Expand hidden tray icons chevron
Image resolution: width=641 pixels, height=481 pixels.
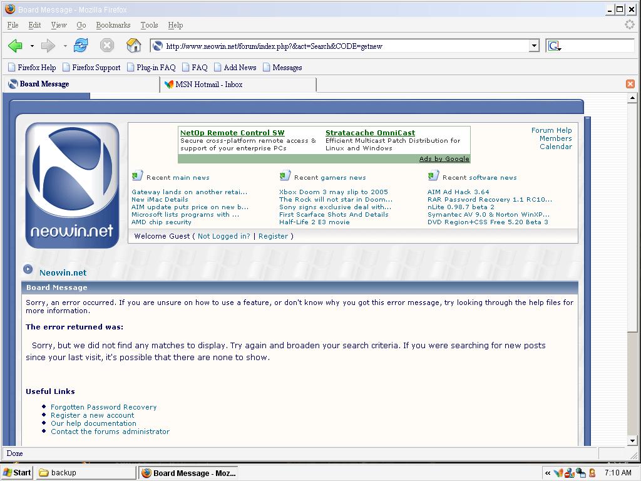(x=547, y=473)
